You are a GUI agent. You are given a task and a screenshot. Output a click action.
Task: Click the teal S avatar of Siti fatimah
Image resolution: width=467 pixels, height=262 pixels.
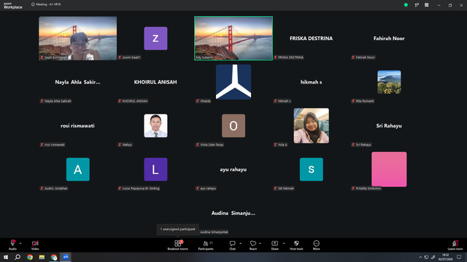312,170
